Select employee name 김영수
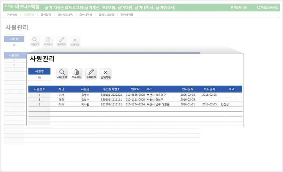 tap(85, 95)
